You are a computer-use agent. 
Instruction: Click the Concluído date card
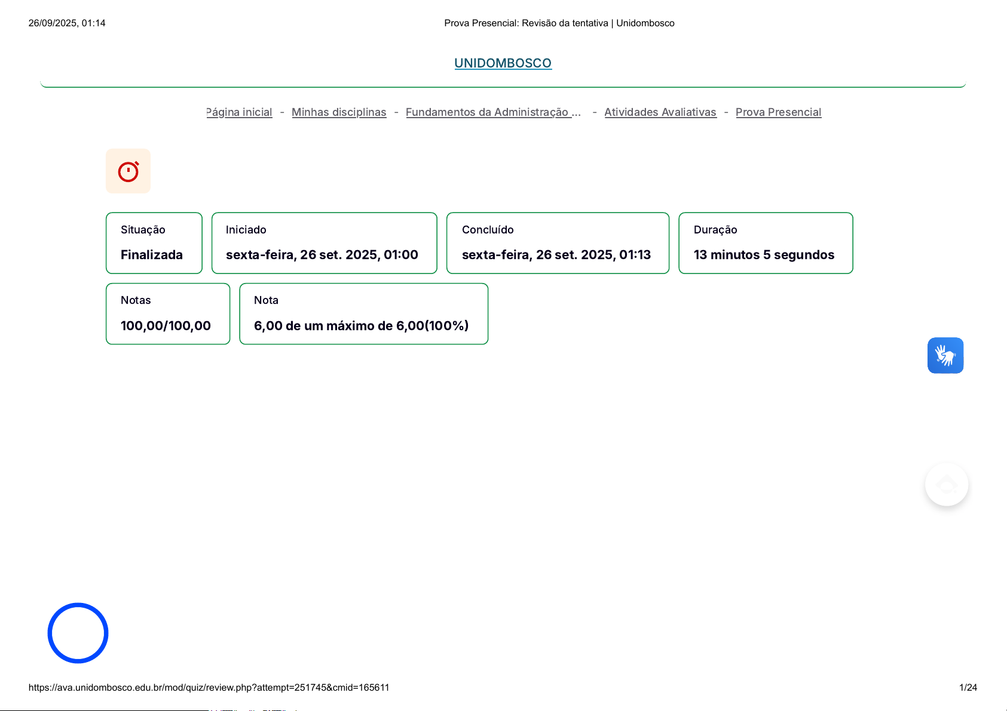[558, 243]
